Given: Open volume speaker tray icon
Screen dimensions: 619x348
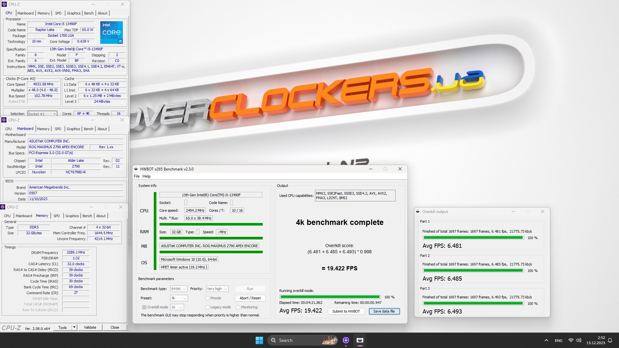Looking at the screenshot, I should (579, 340).
